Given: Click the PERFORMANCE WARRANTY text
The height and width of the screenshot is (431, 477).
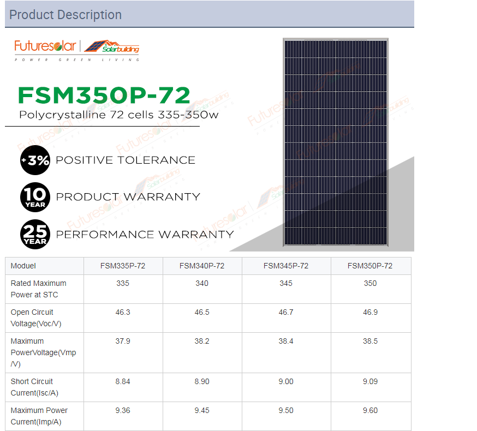Looking at the screenshot, I should (x=145, y=235).
